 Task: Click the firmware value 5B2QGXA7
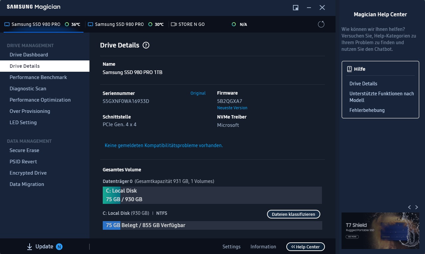tap(229, 101)
